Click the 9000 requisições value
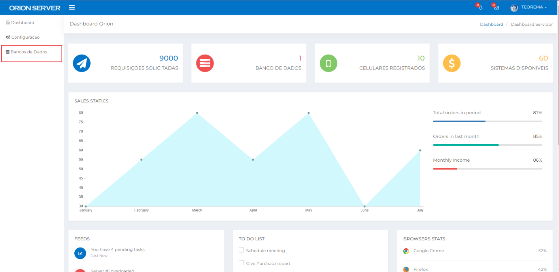The height and width of the screenshot is (272, 559). click(169, 59)
